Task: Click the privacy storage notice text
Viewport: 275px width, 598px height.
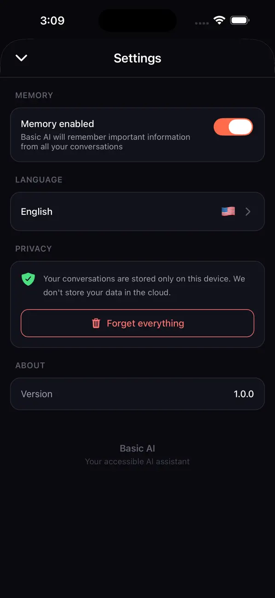Action: click(x=143, y=284)
